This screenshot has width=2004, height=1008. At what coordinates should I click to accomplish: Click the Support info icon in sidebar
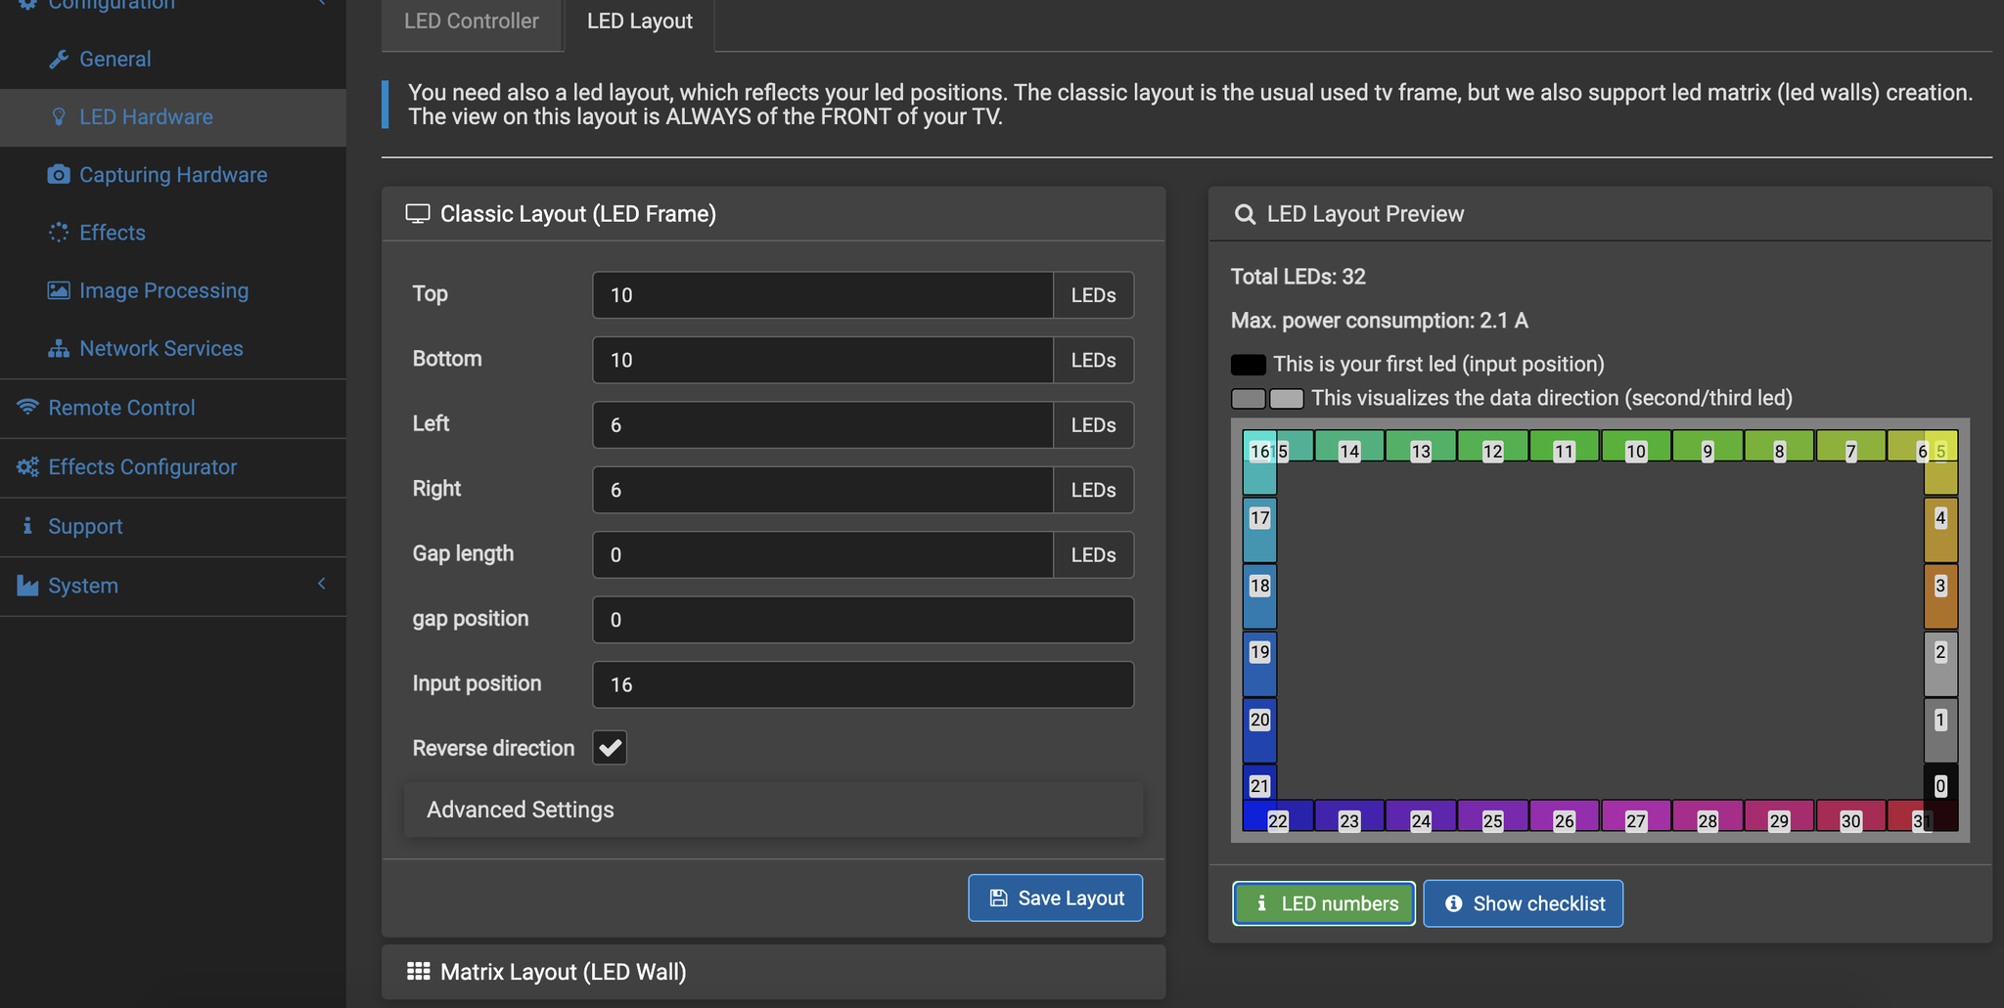27,526
